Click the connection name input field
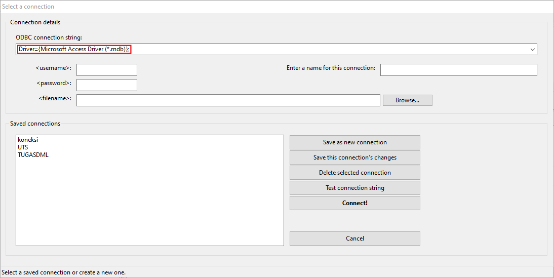This screenshot has height=278, width=554. coord(458,70)
